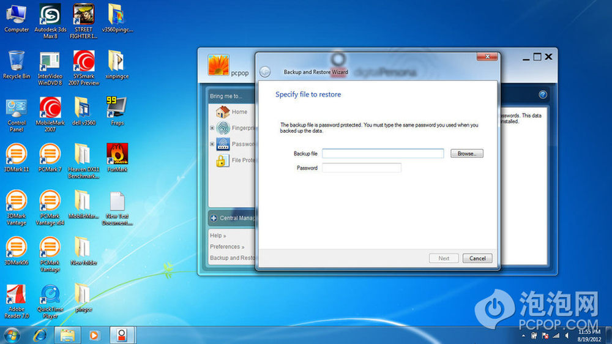Close the Backup and Restore Wizard
Screen dimensions: 612x344
(x=487, y=56)
